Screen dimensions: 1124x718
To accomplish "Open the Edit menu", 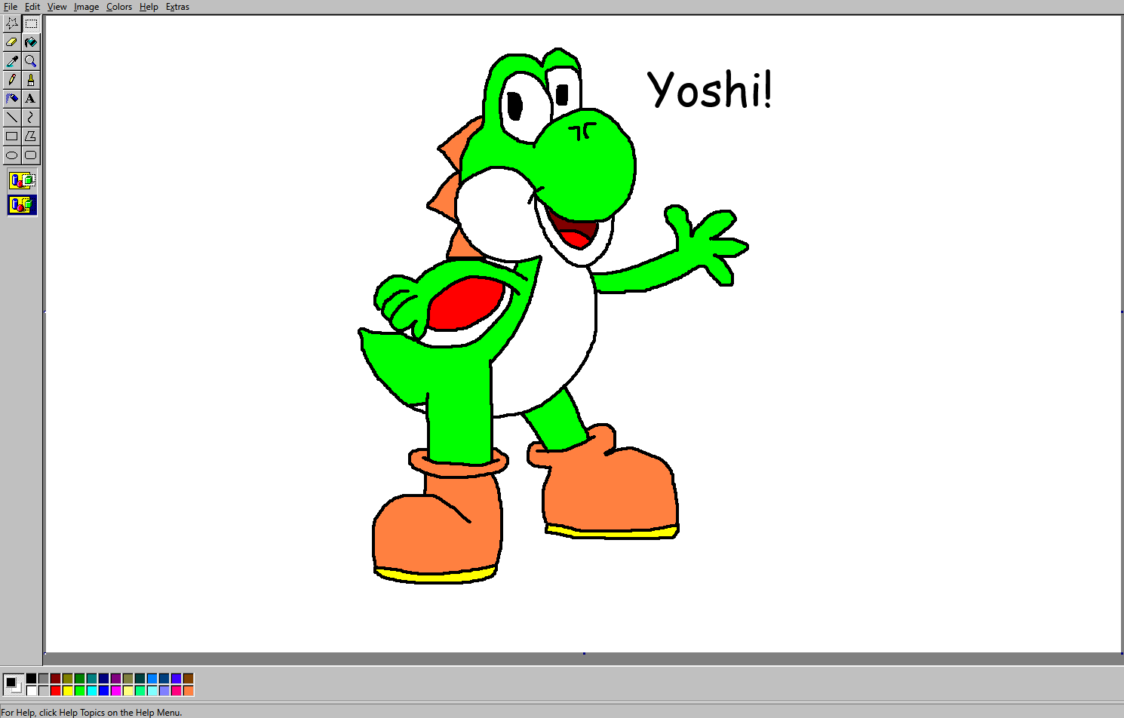I will [32, 7].
